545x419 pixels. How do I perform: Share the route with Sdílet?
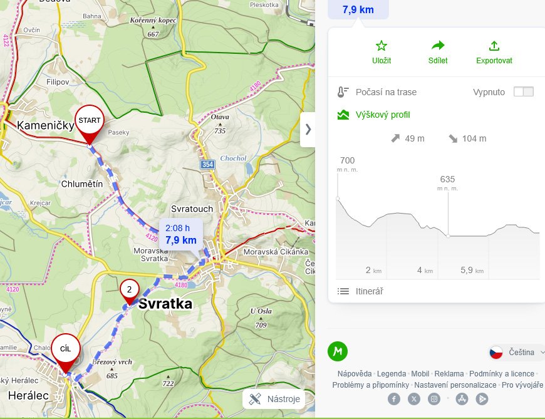(438, 46)
